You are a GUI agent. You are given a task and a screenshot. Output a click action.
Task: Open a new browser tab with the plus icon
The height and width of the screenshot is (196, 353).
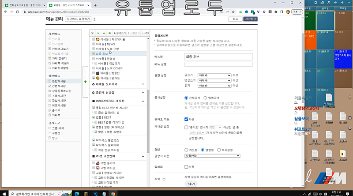96,5
